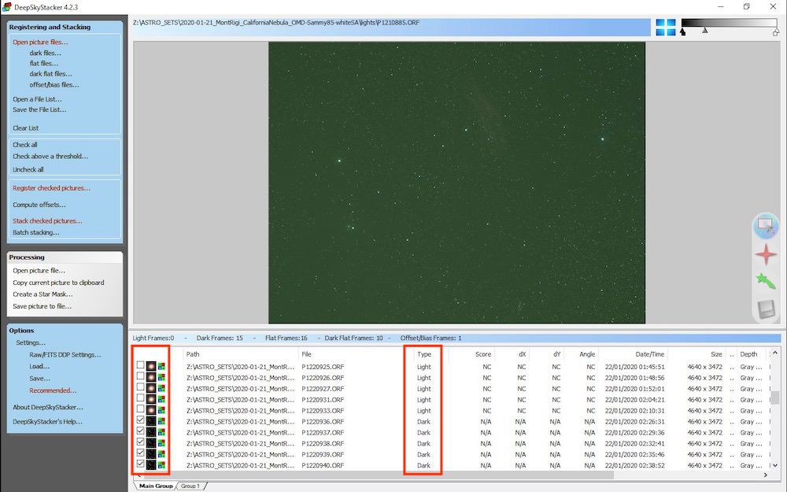The width and height of the screenshot is (787, 492).
Task: Toggle the checkbox for P1220927.ORF
Action: click(141, 387)
